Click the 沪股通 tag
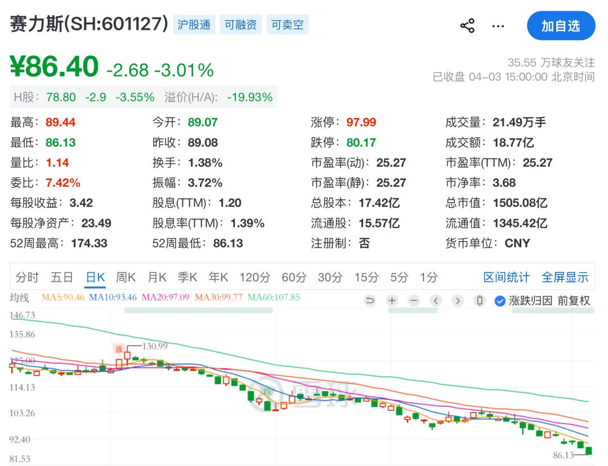Screen dimensions: 608x466 point(194,25)
